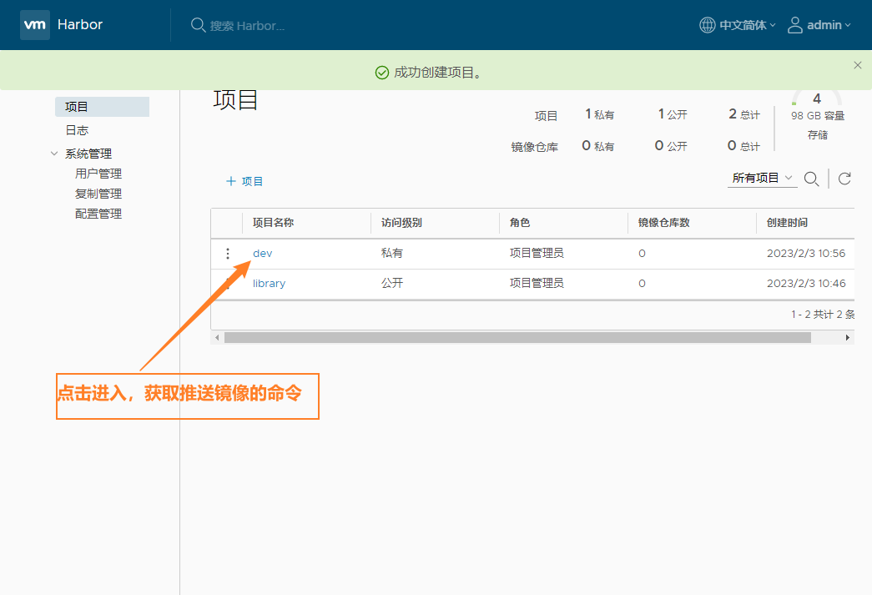Go to 复制管理 in the sidebar
872x595 pixels.
pyautogui.click(x=98, y=194)
